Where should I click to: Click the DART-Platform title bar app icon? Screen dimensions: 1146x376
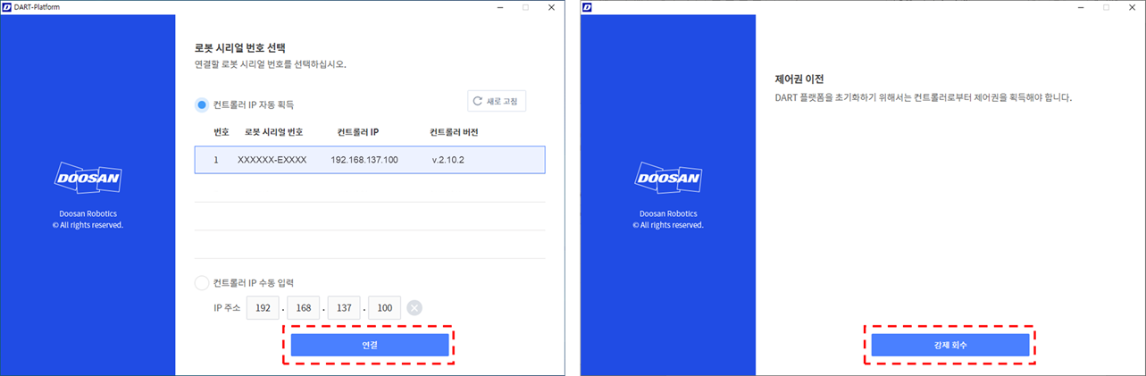click(x=7, y=7)
